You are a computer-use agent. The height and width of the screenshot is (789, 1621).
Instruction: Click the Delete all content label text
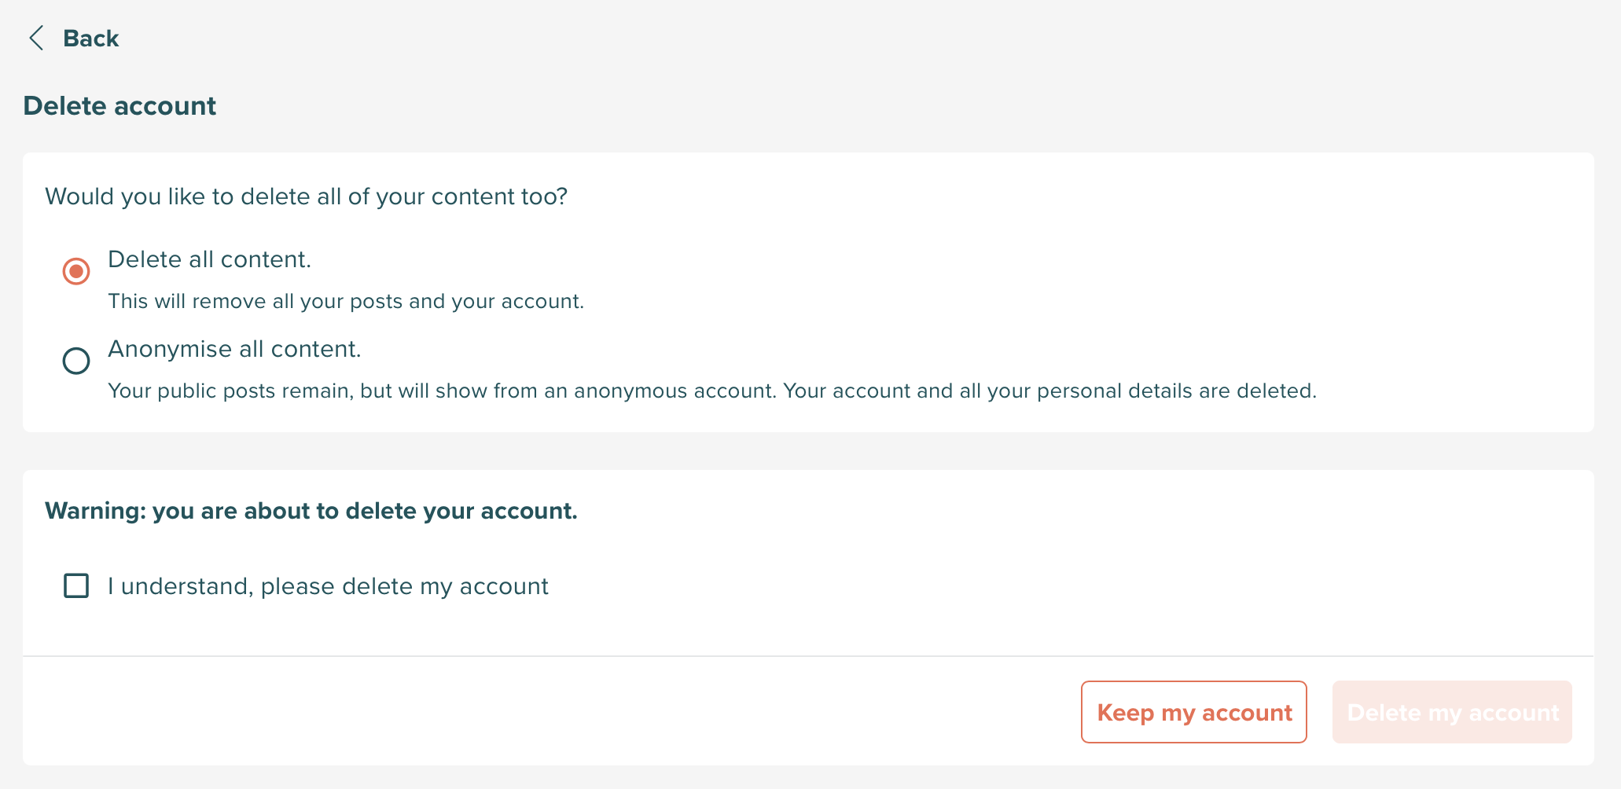(x=209, y=259)
